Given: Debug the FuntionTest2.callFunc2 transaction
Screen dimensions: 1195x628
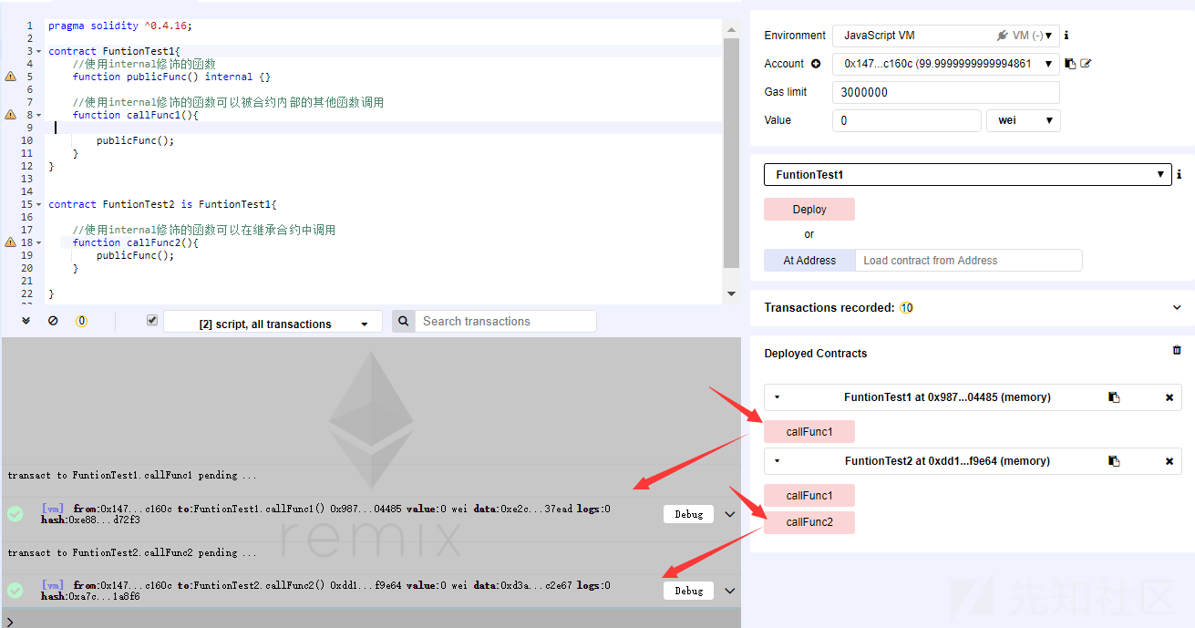Looking at the screenshot, I should click(688, 591).
